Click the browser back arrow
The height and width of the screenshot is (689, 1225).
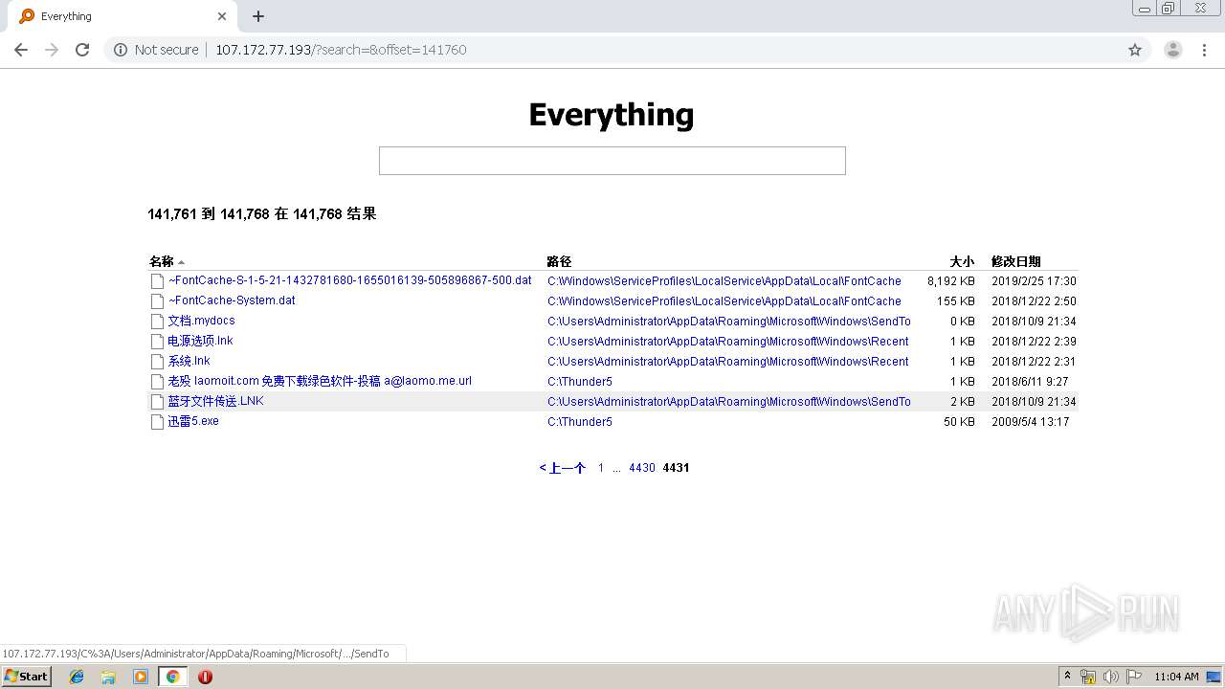[21, 50]
